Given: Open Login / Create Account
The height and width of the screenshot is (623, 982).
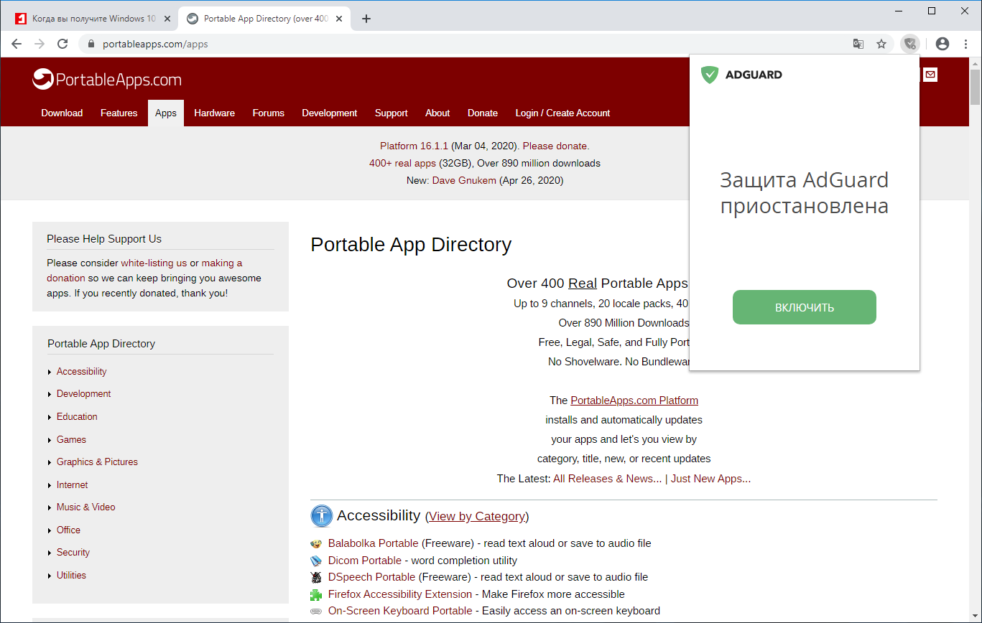Looking at the screenshot, I should pos(562,113).
